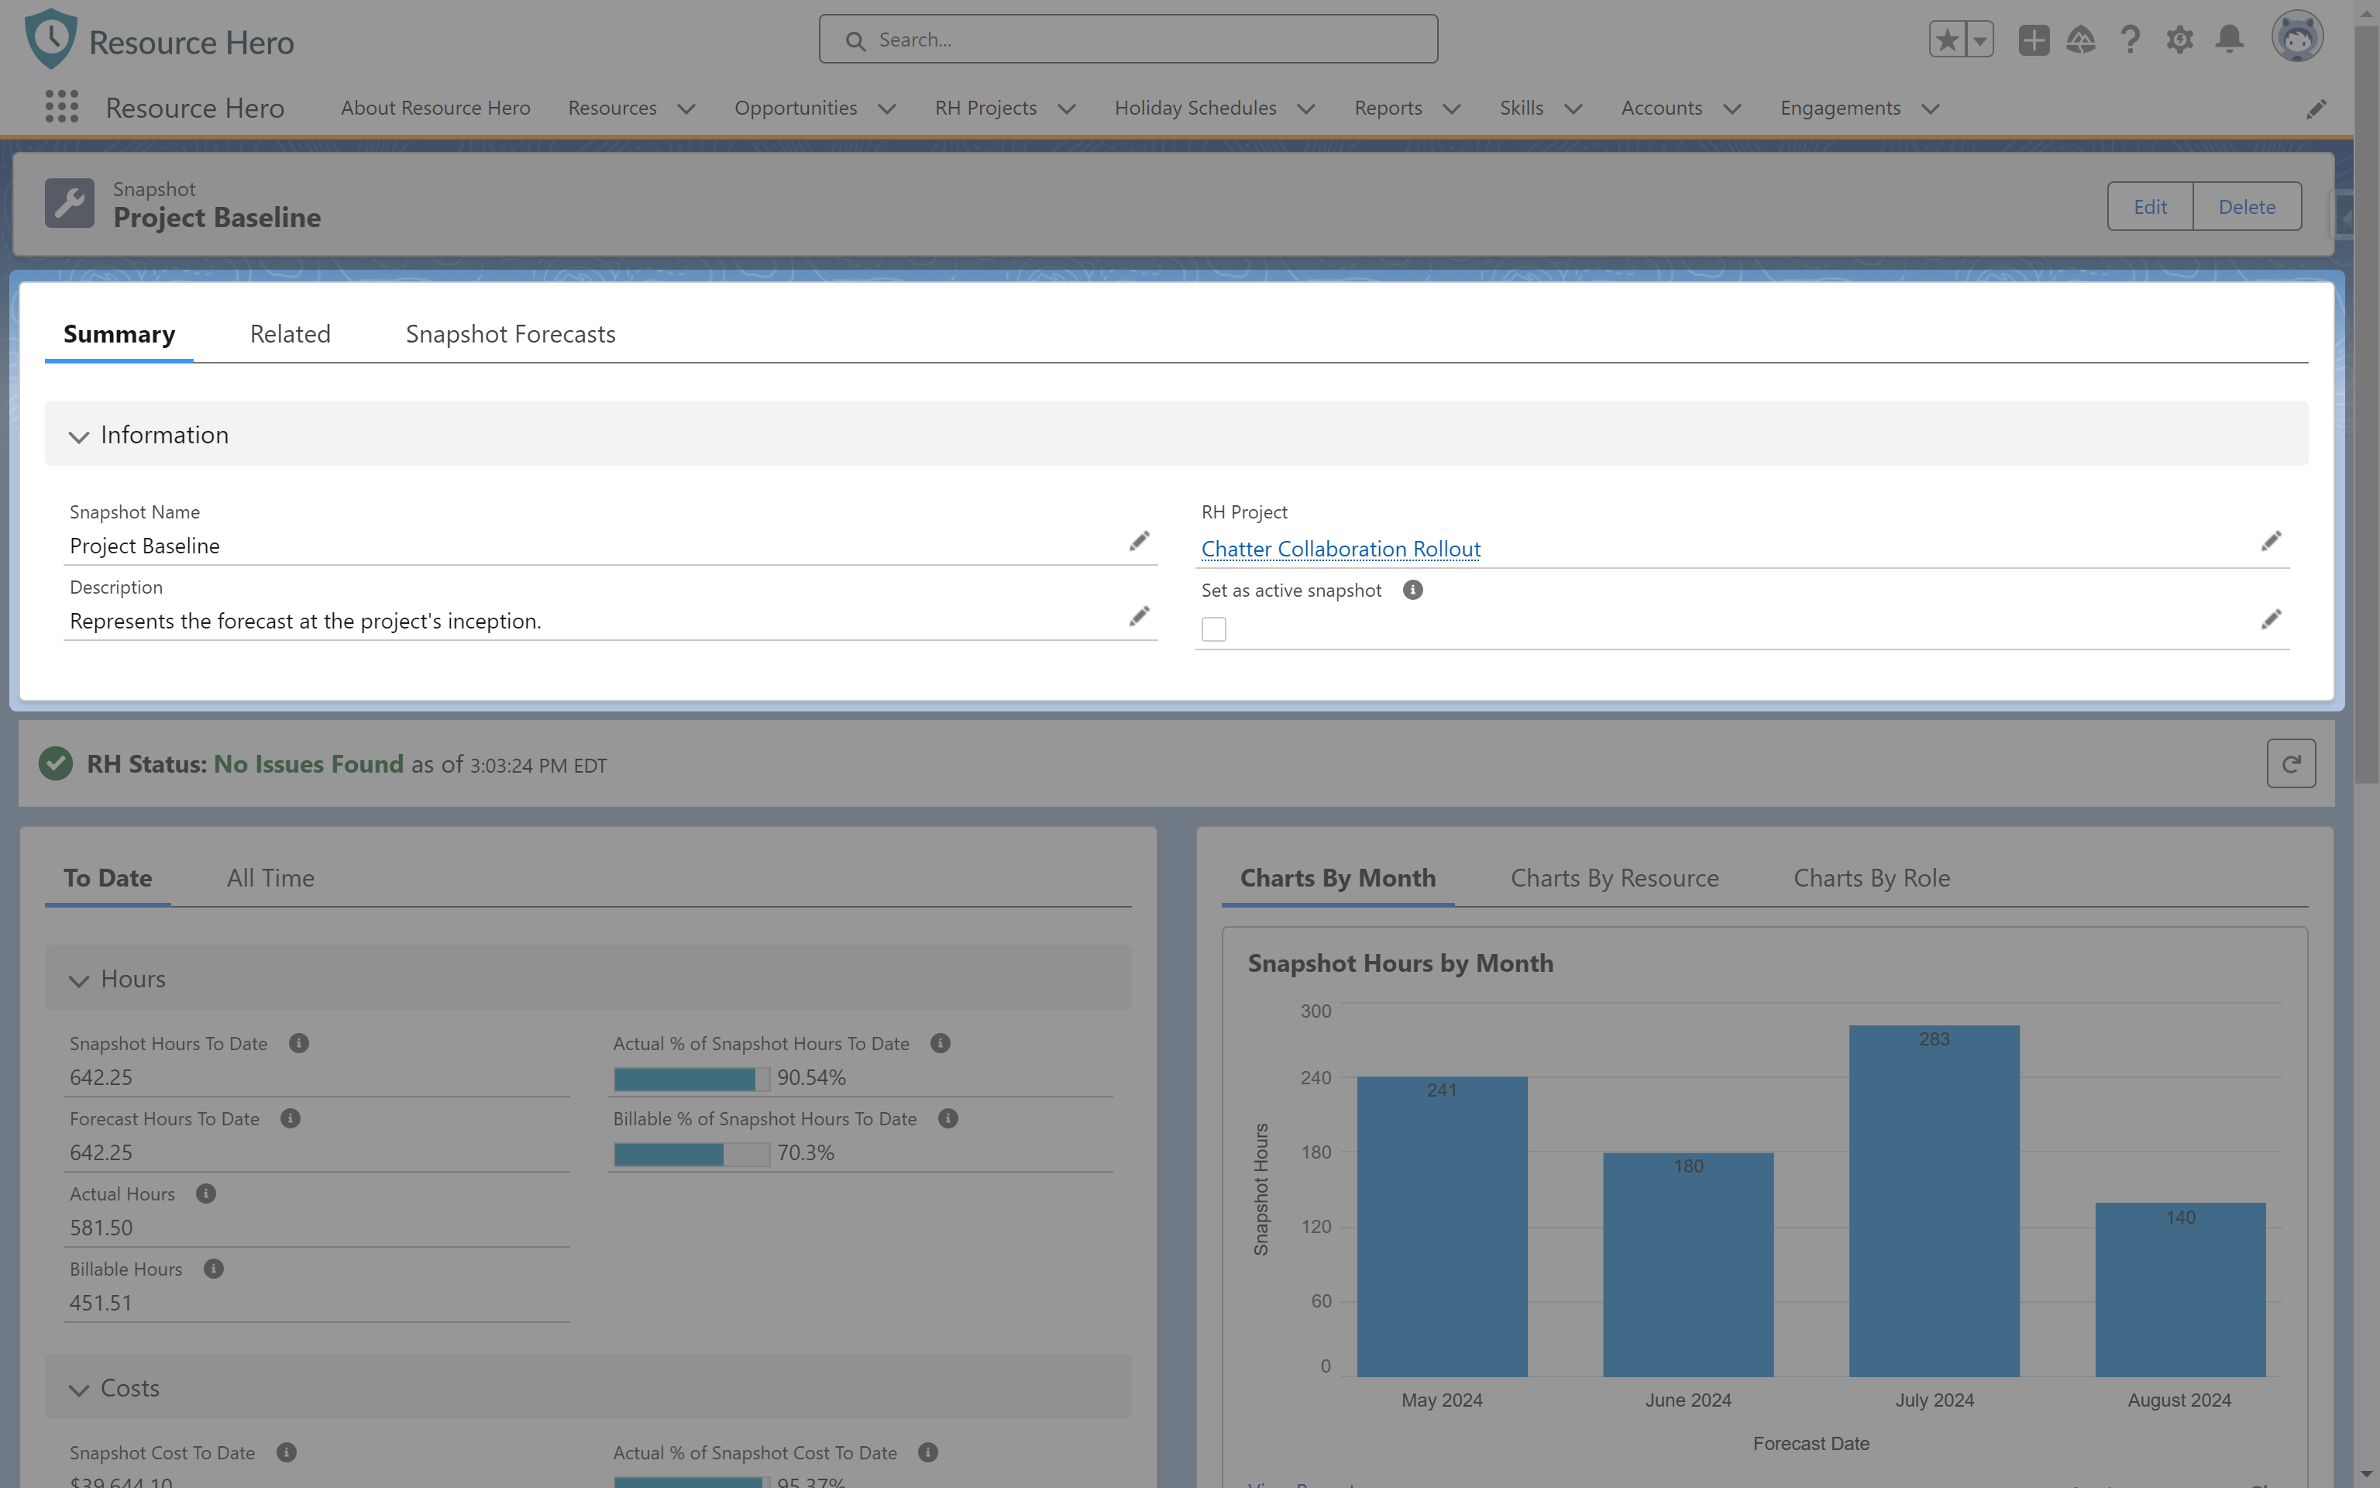Viewport: 2380px width, 1488px height.
Task: Open About Resource Hero tab
Action: 435,108
